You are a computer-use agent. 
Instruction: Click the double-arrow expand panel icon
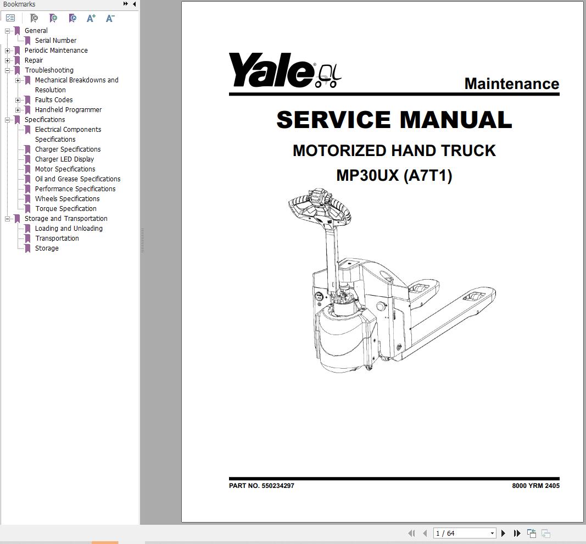[x=126, y=4]
